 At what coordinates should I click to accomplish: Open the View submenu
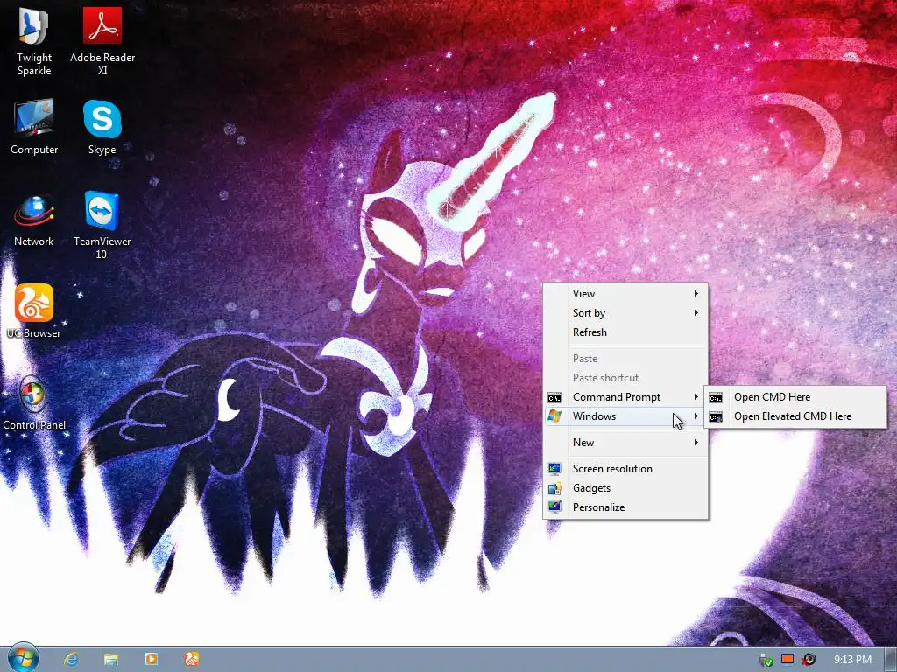[x=625, y=294]
